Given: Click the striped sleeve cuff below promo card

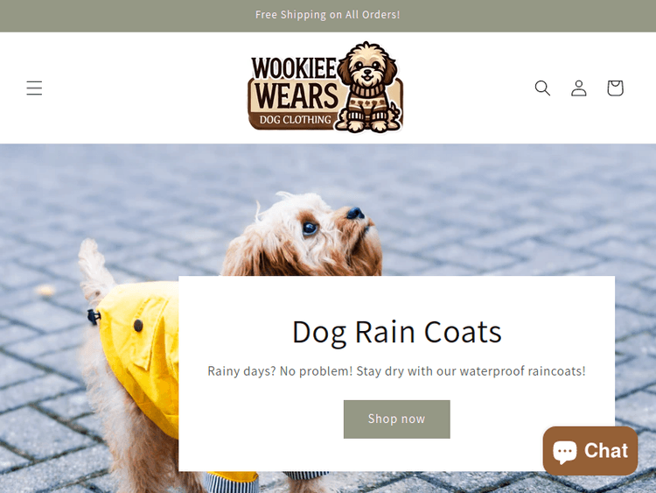Looking at the screenshot, I should (232, 482).
